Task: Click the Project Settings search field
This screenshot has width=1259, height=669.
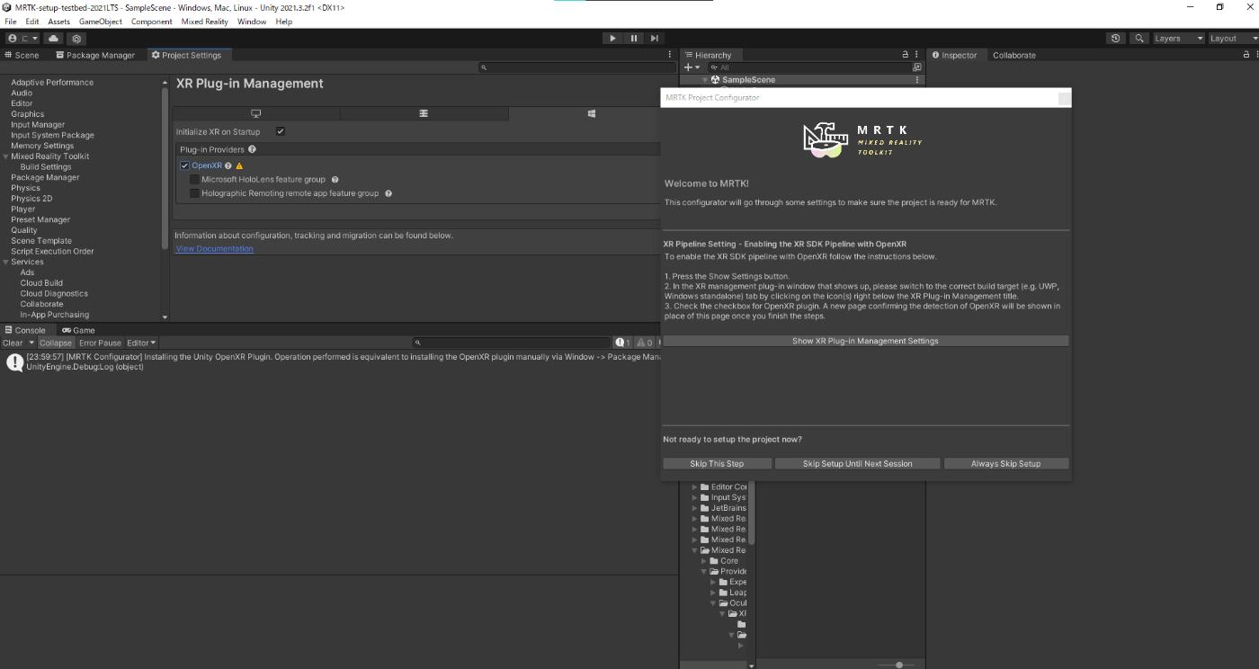Action: click(576, 67)
